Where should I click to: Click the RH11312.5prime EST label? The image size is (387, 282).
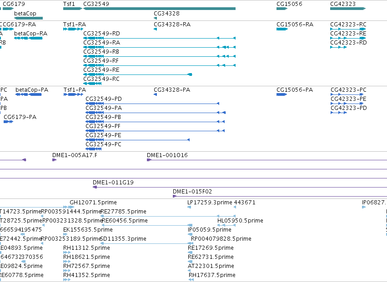tap(86, 248)
